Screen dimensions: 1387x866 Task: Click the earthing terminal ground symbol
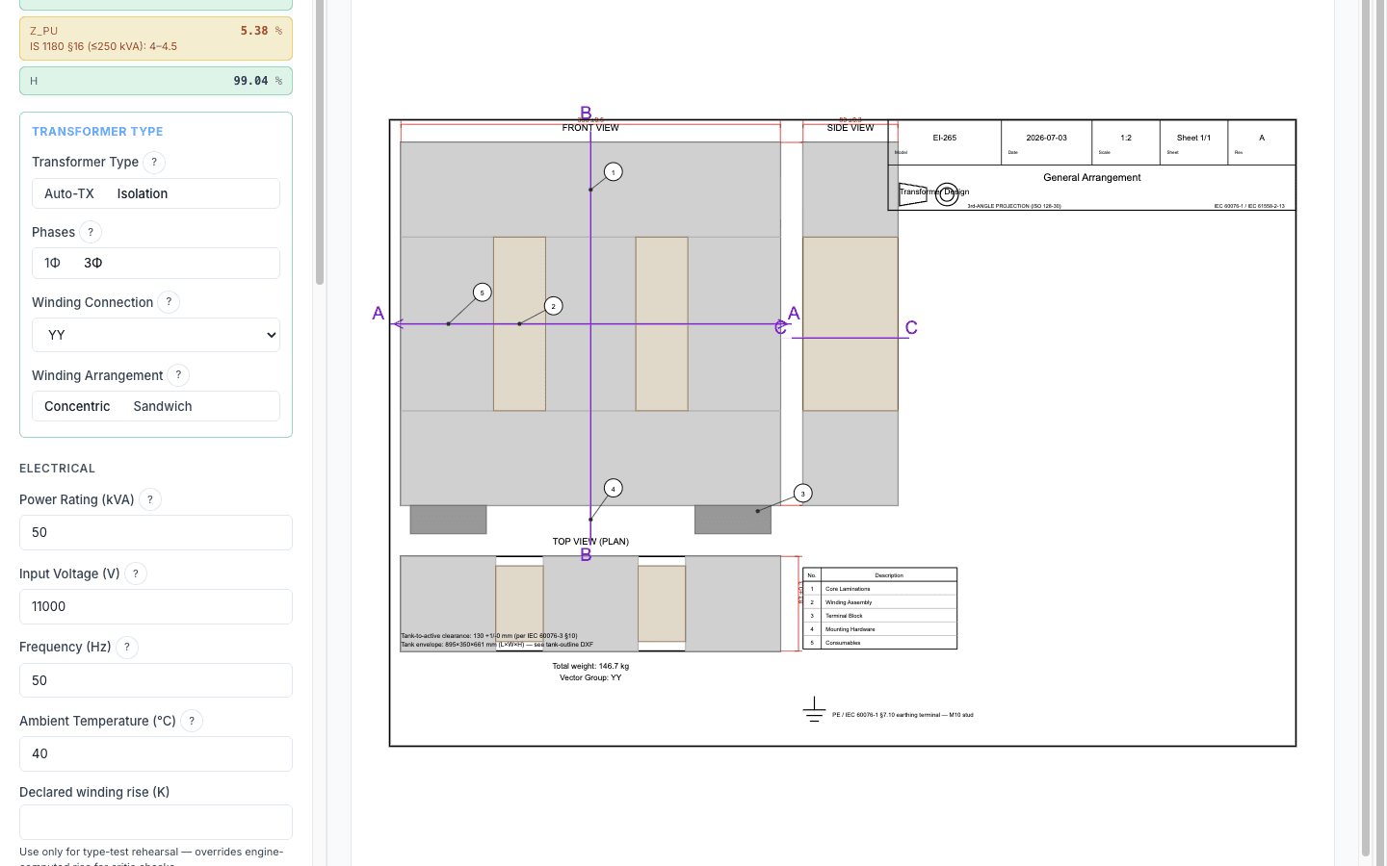click(814, 710)
